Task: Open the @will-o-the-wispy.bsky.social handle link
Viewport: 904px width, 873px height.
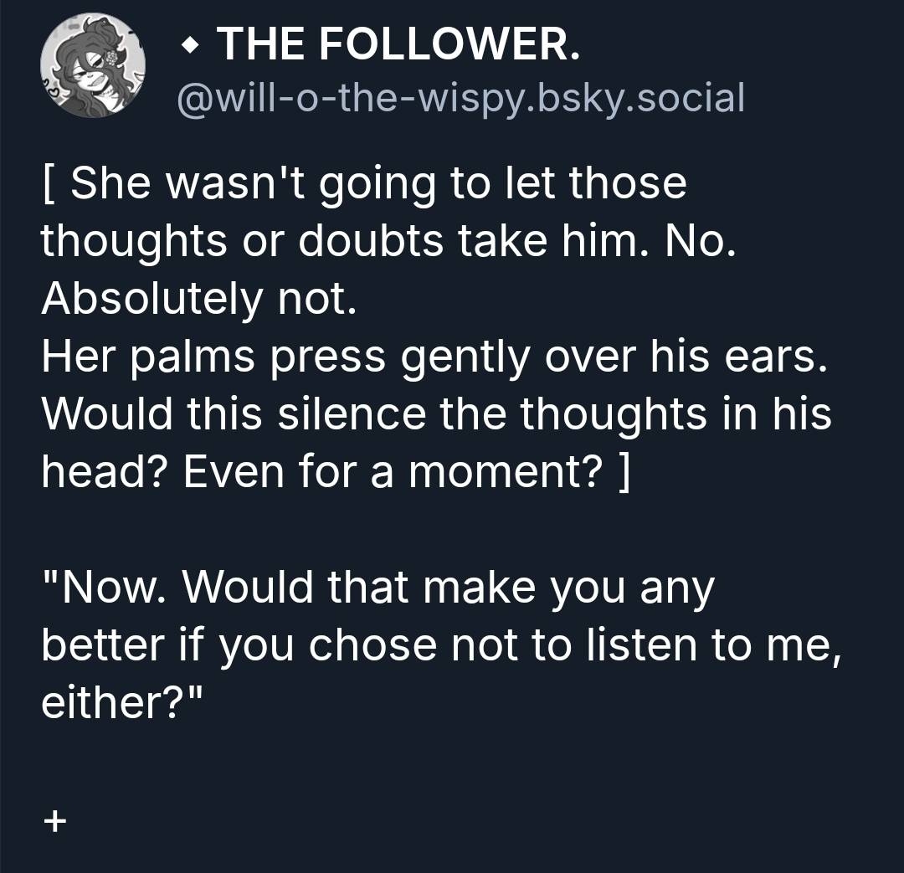Action: tap(459, 98)
